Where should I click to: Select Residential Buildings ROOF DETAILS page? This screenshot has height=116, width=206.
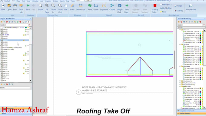pos(12,48)
